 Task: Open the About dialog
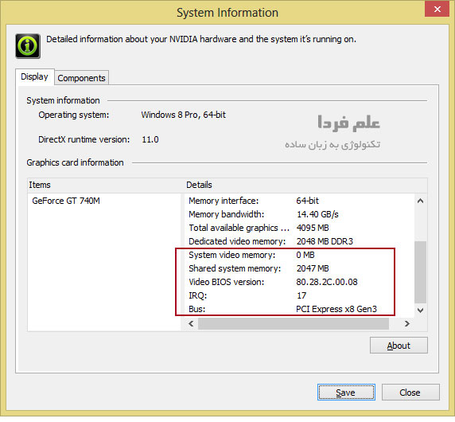pos(399,346)
